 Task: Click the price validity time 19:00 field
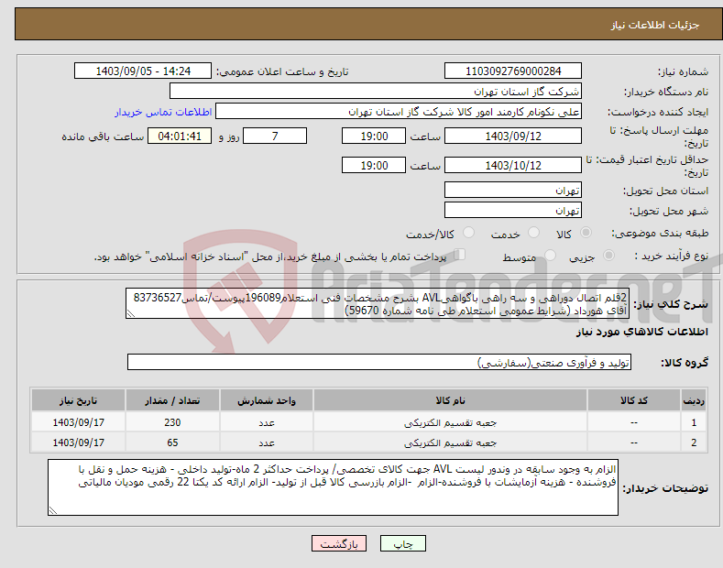374,165
